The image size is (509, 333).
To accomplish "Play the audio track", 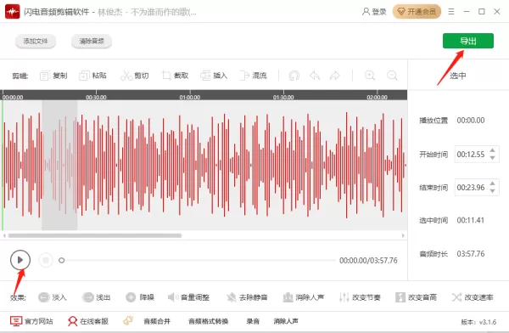I will tap(20, 260).
